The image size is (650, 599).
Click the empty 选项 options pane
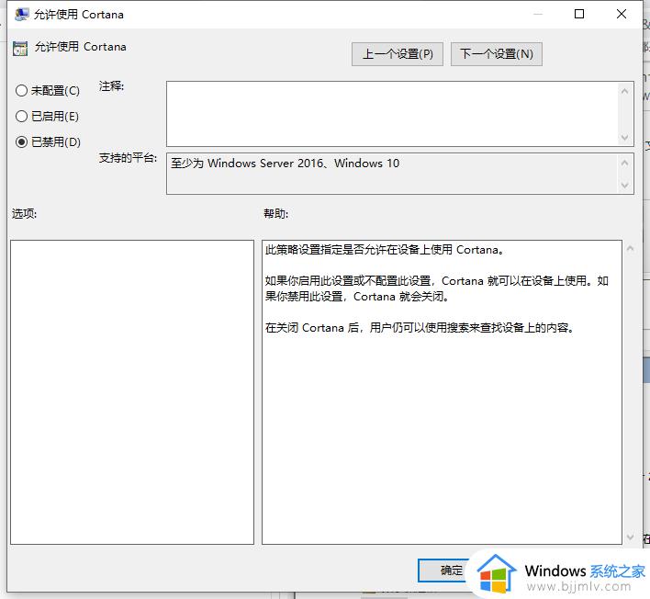pos(132,392)
